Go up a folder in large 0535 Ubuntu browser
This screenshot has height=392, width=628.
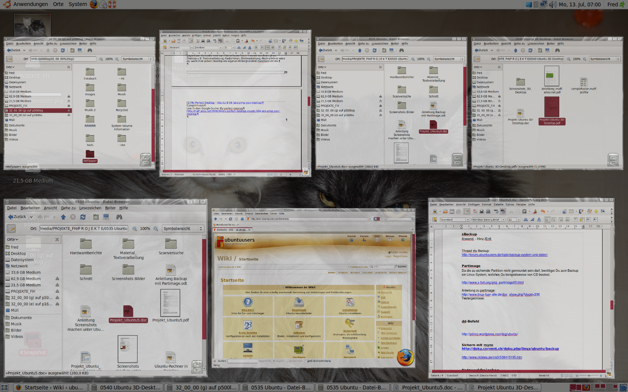[x=63, y=217]
